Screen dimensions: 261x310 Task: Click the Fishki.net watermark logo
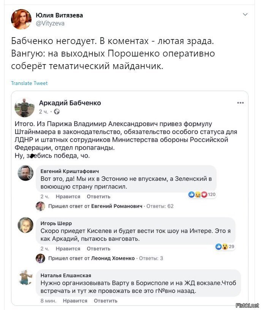(x=247, y=305)
